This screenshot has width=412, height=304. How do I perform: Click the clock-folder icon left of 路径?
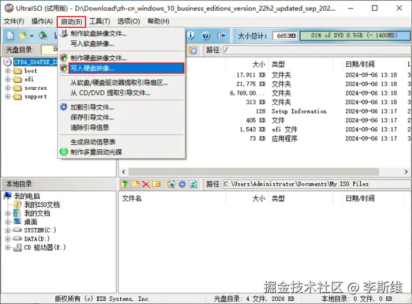192,50
